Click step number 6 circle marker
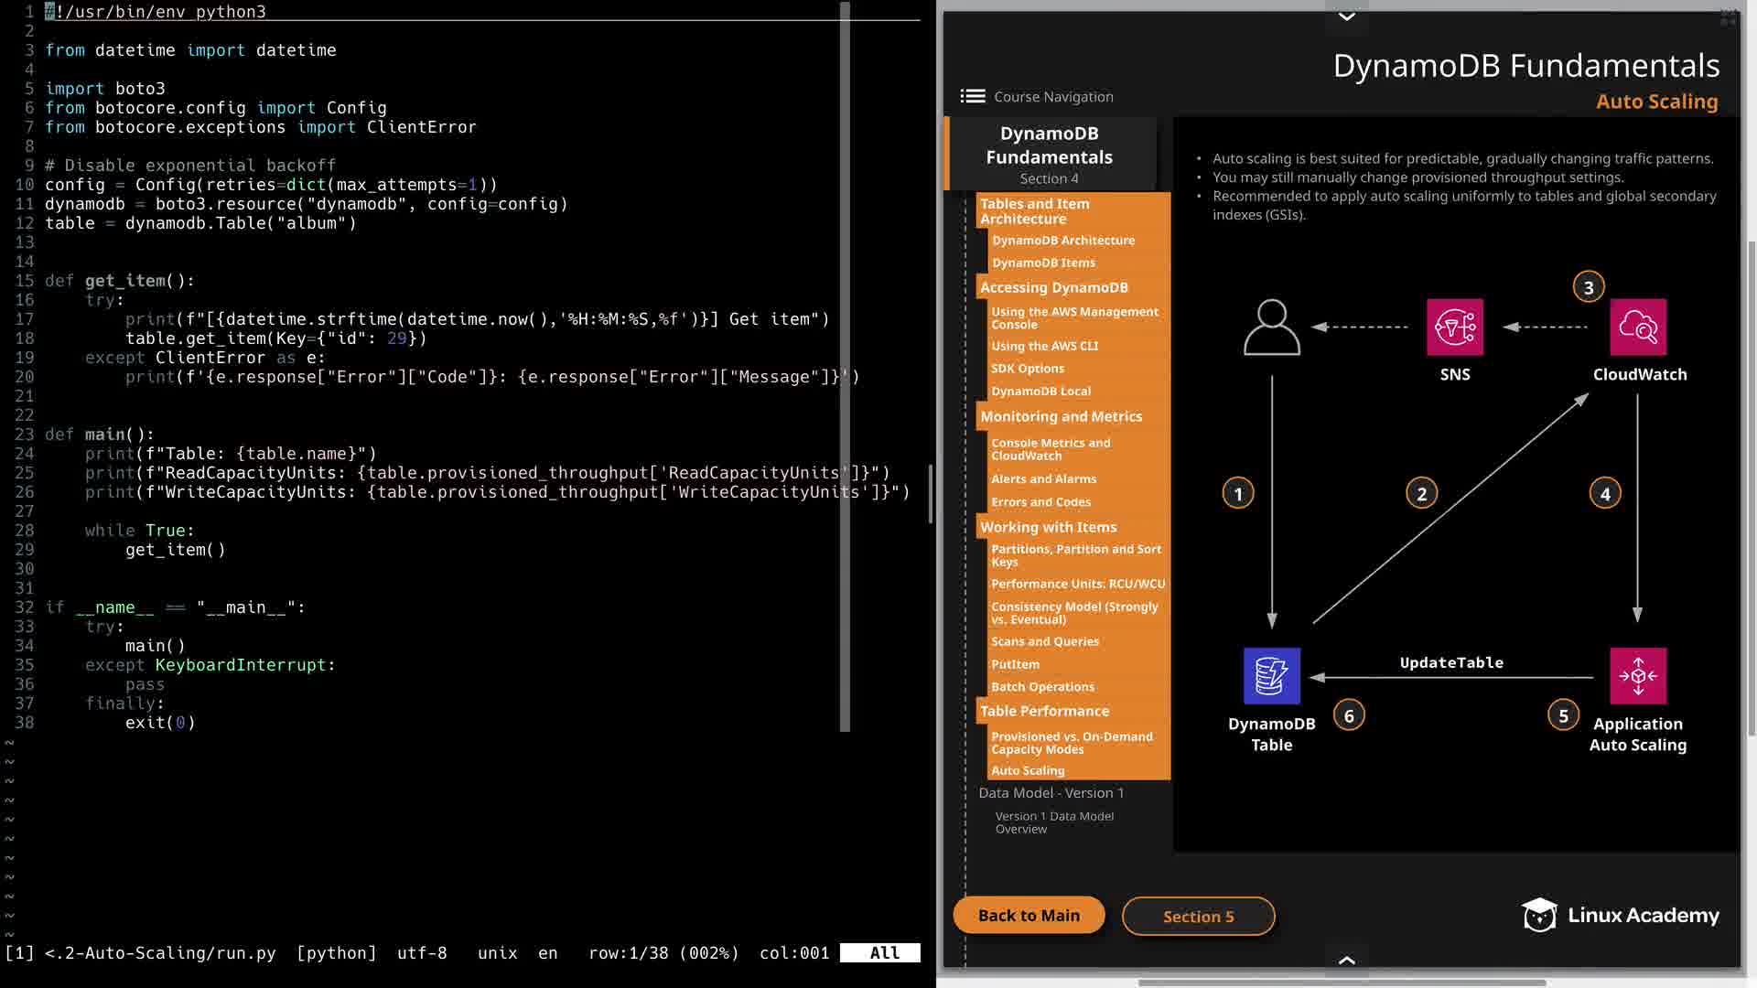The width and height of the screenshot is (1757, 988). coord(1349,715)
